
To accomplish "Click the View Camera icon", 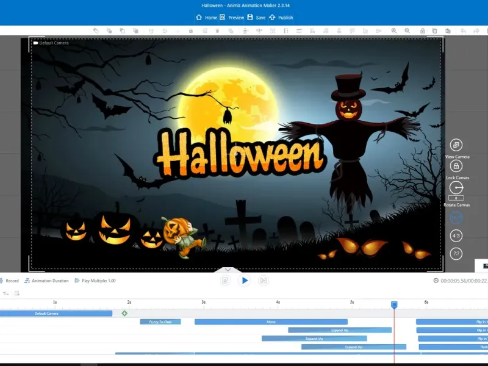I will pyautogui.click(x=456, y=145).
